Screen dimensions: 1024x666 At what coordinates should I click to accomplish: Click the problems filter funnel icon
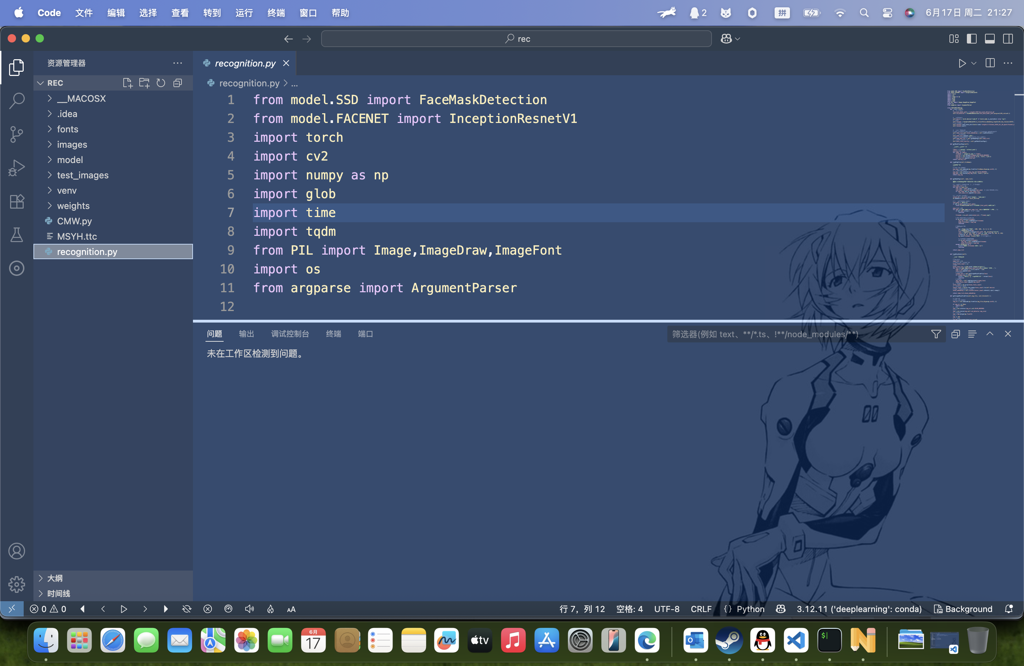936,334
